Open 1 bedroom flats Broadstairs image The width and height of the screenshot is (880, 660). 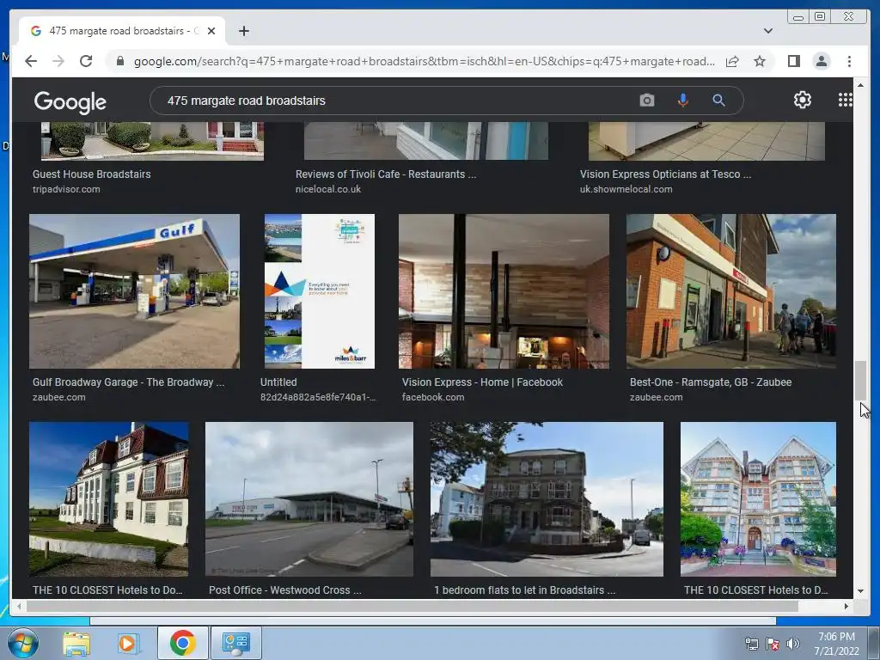[x=547, y=499]
